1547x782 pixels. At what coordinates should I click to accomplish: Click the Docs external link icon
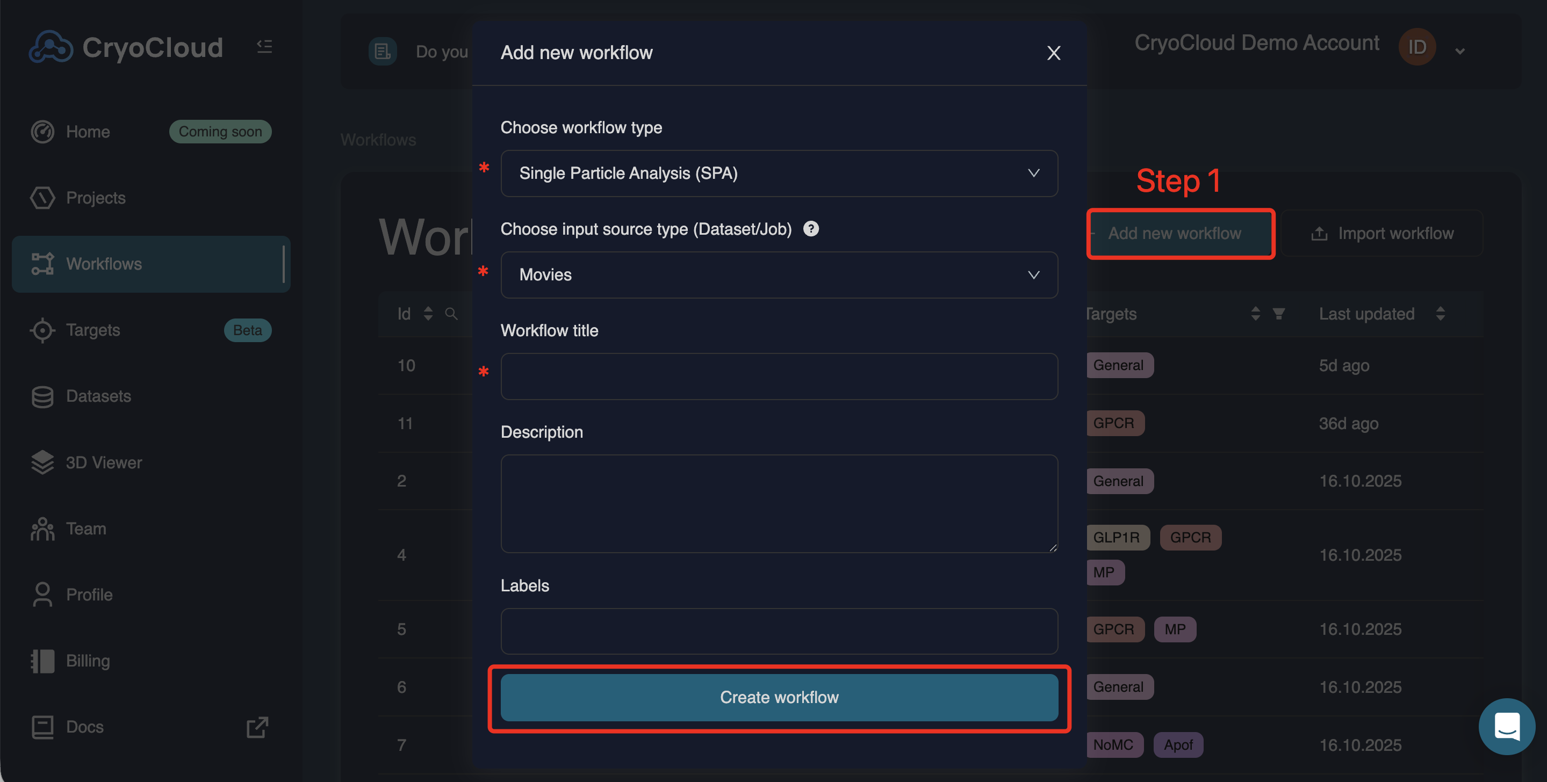[x=257, y=727]
